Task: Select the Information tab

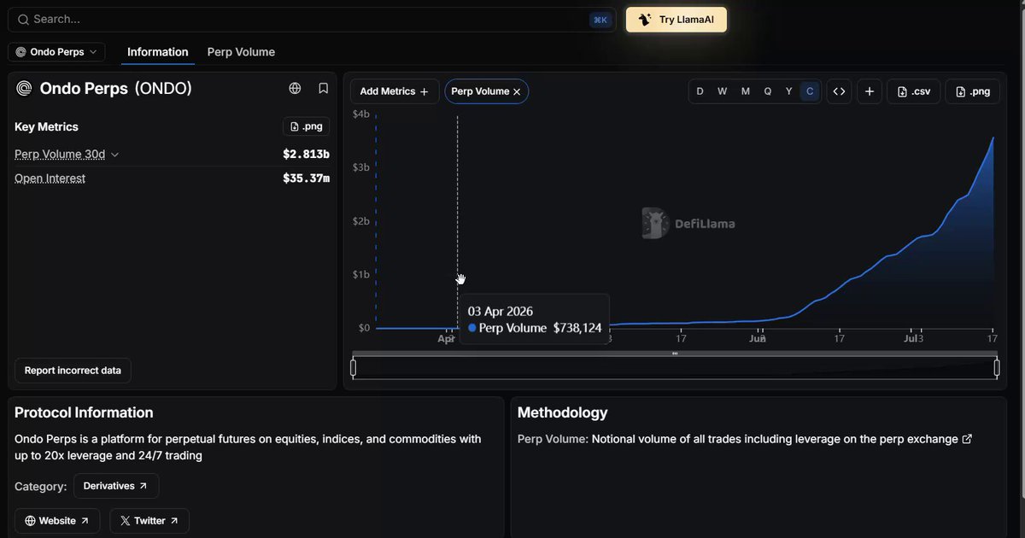Action: 158,52
